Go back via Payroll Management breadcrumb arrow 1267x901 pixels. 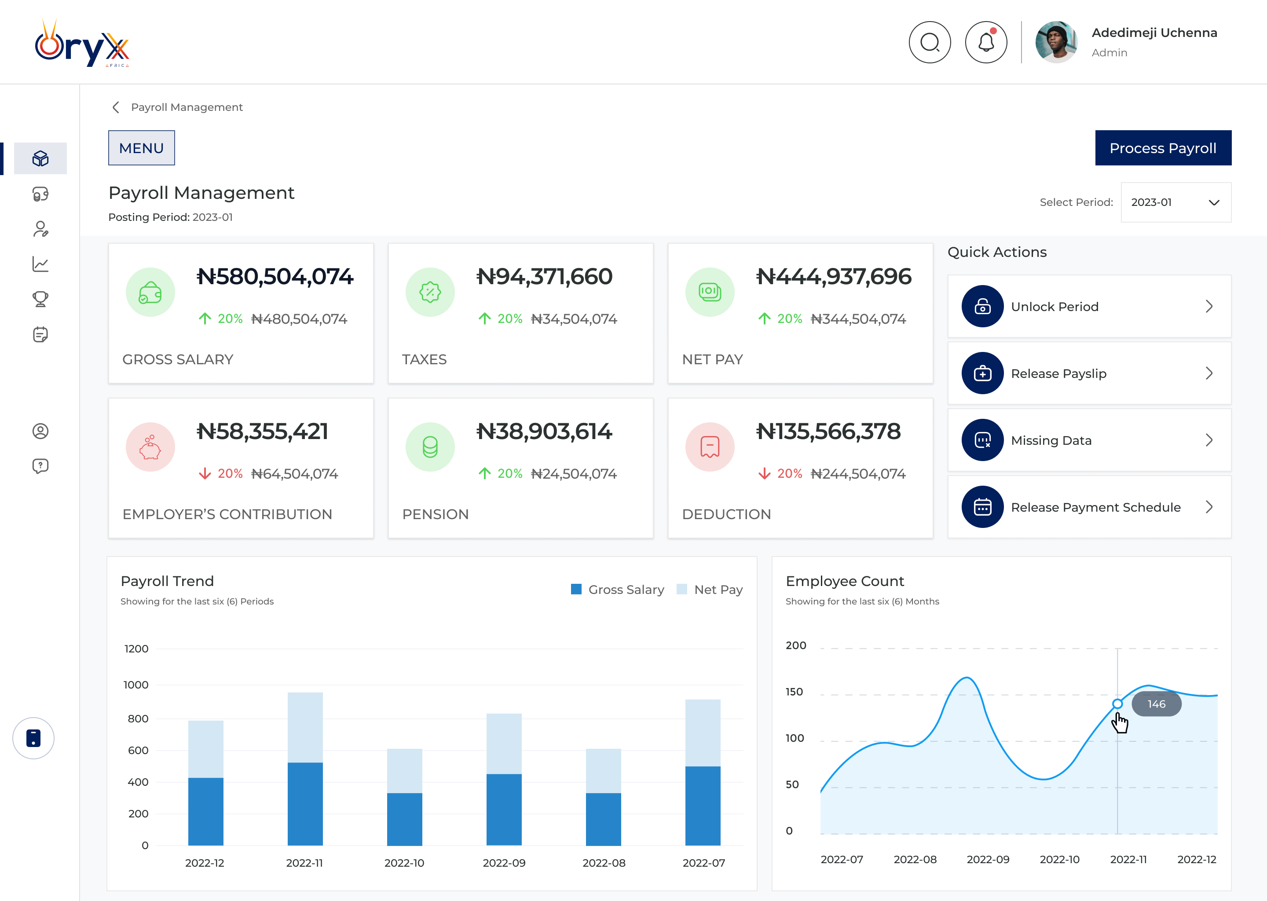pos(116,107)
